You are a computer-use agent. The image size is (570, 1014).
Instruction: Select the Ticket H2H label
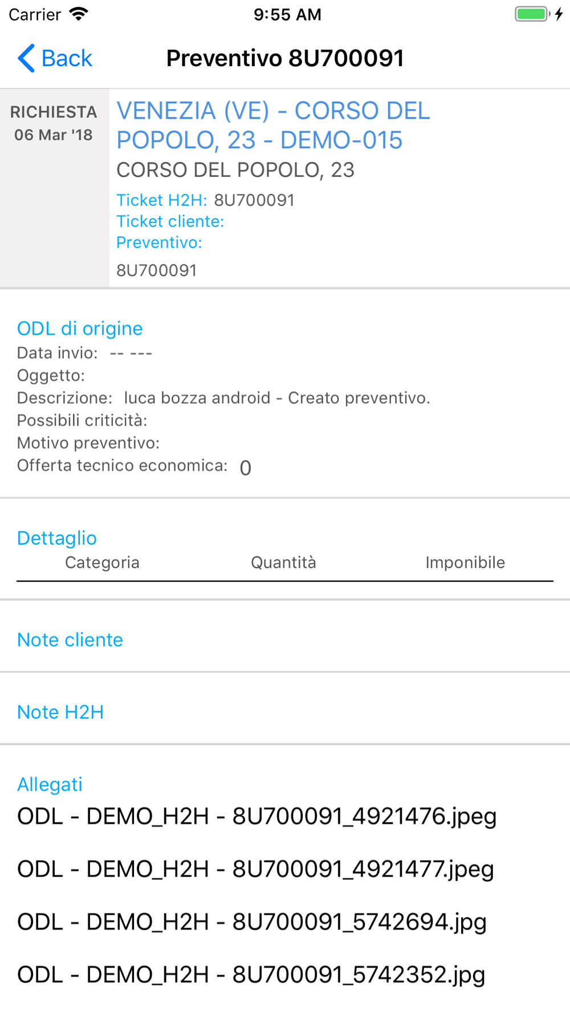coord(162,200)
